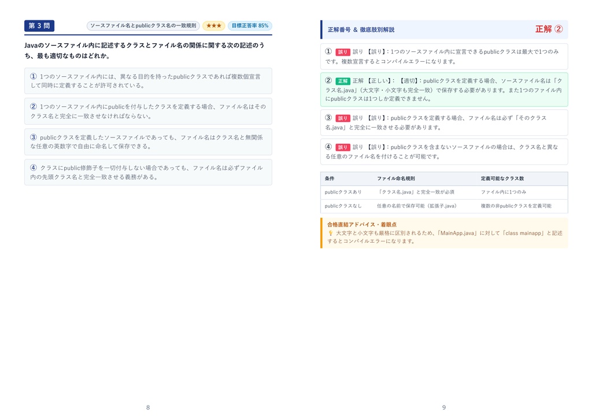Click page number 9
The image size is (592, 420).
444,407
